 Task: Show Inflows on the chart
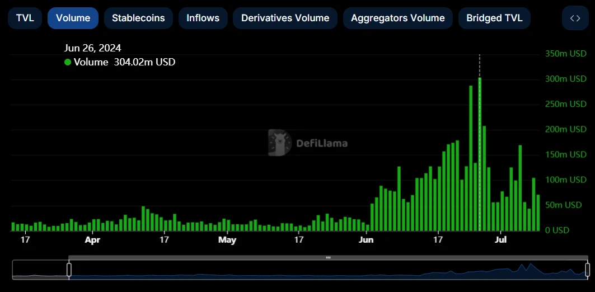203,18
